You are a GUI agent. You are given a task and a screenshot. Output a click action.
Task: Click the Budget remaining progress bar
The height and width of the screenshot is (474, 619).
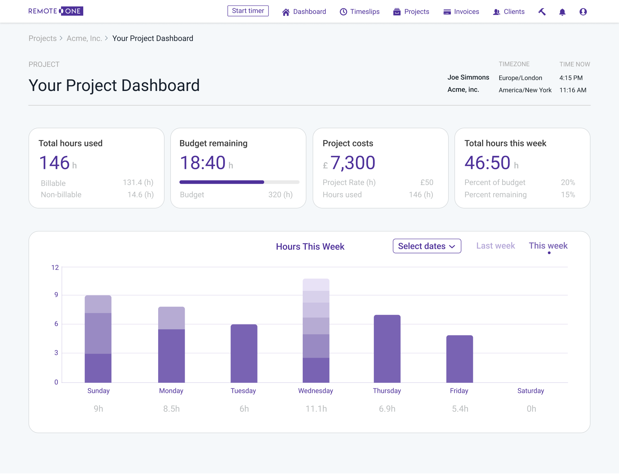pyautogui.click(x=239, y=182)
